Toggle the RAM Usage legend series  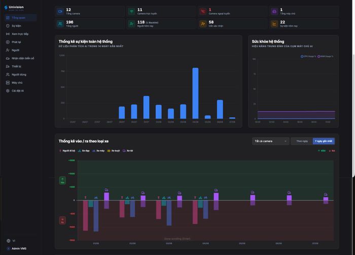tap(326, 57)
